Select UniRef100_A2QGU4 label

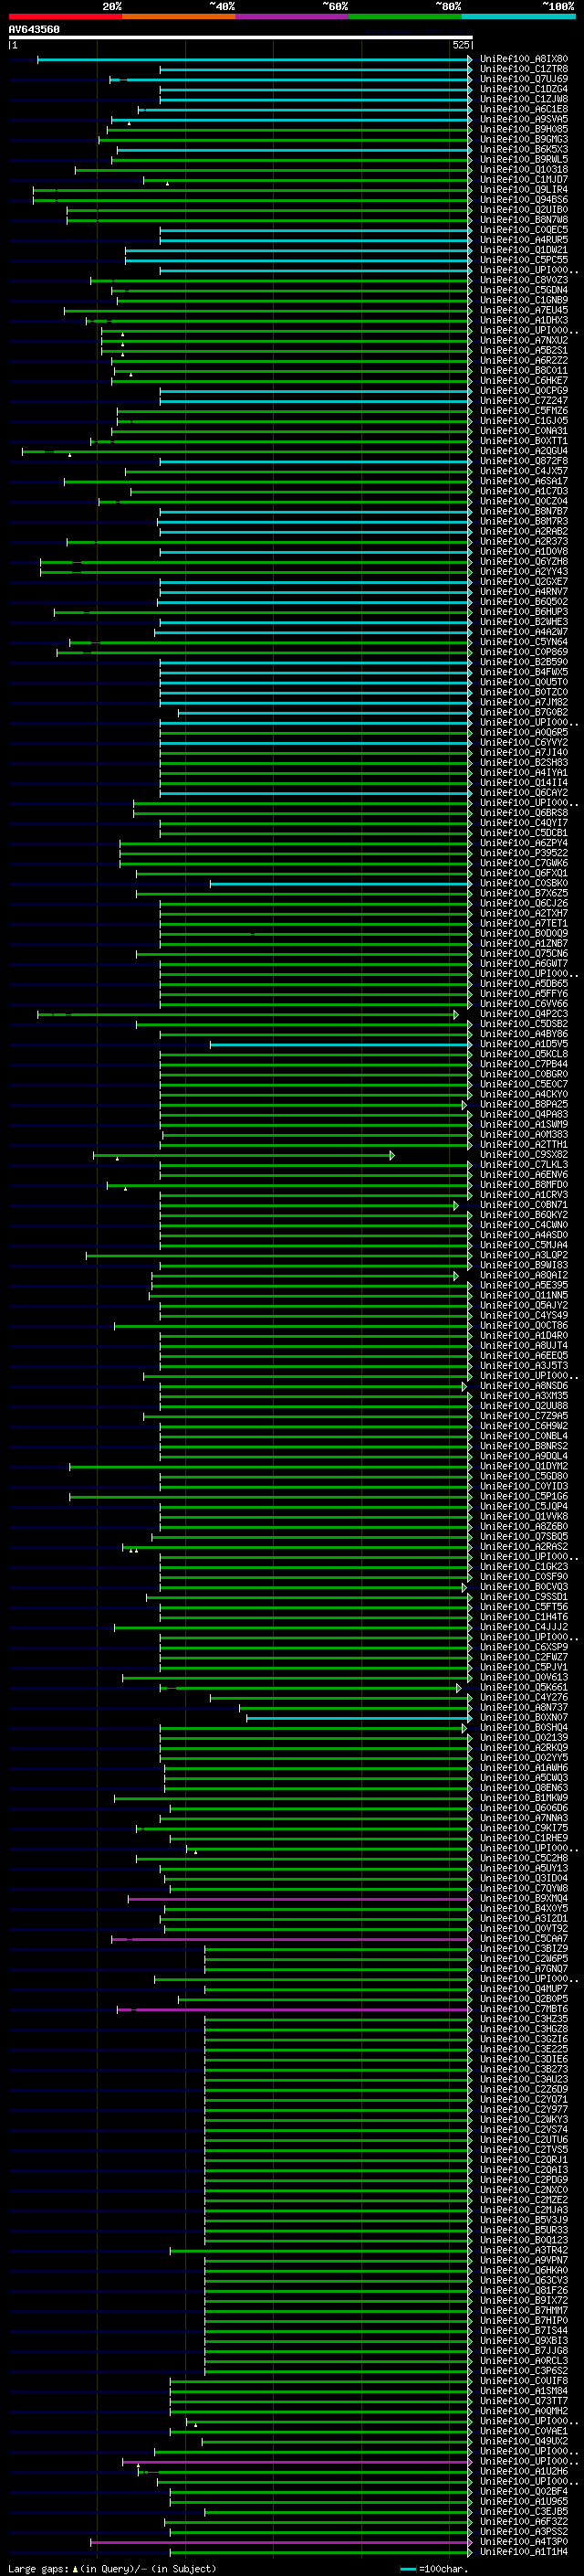coord(524,452)
